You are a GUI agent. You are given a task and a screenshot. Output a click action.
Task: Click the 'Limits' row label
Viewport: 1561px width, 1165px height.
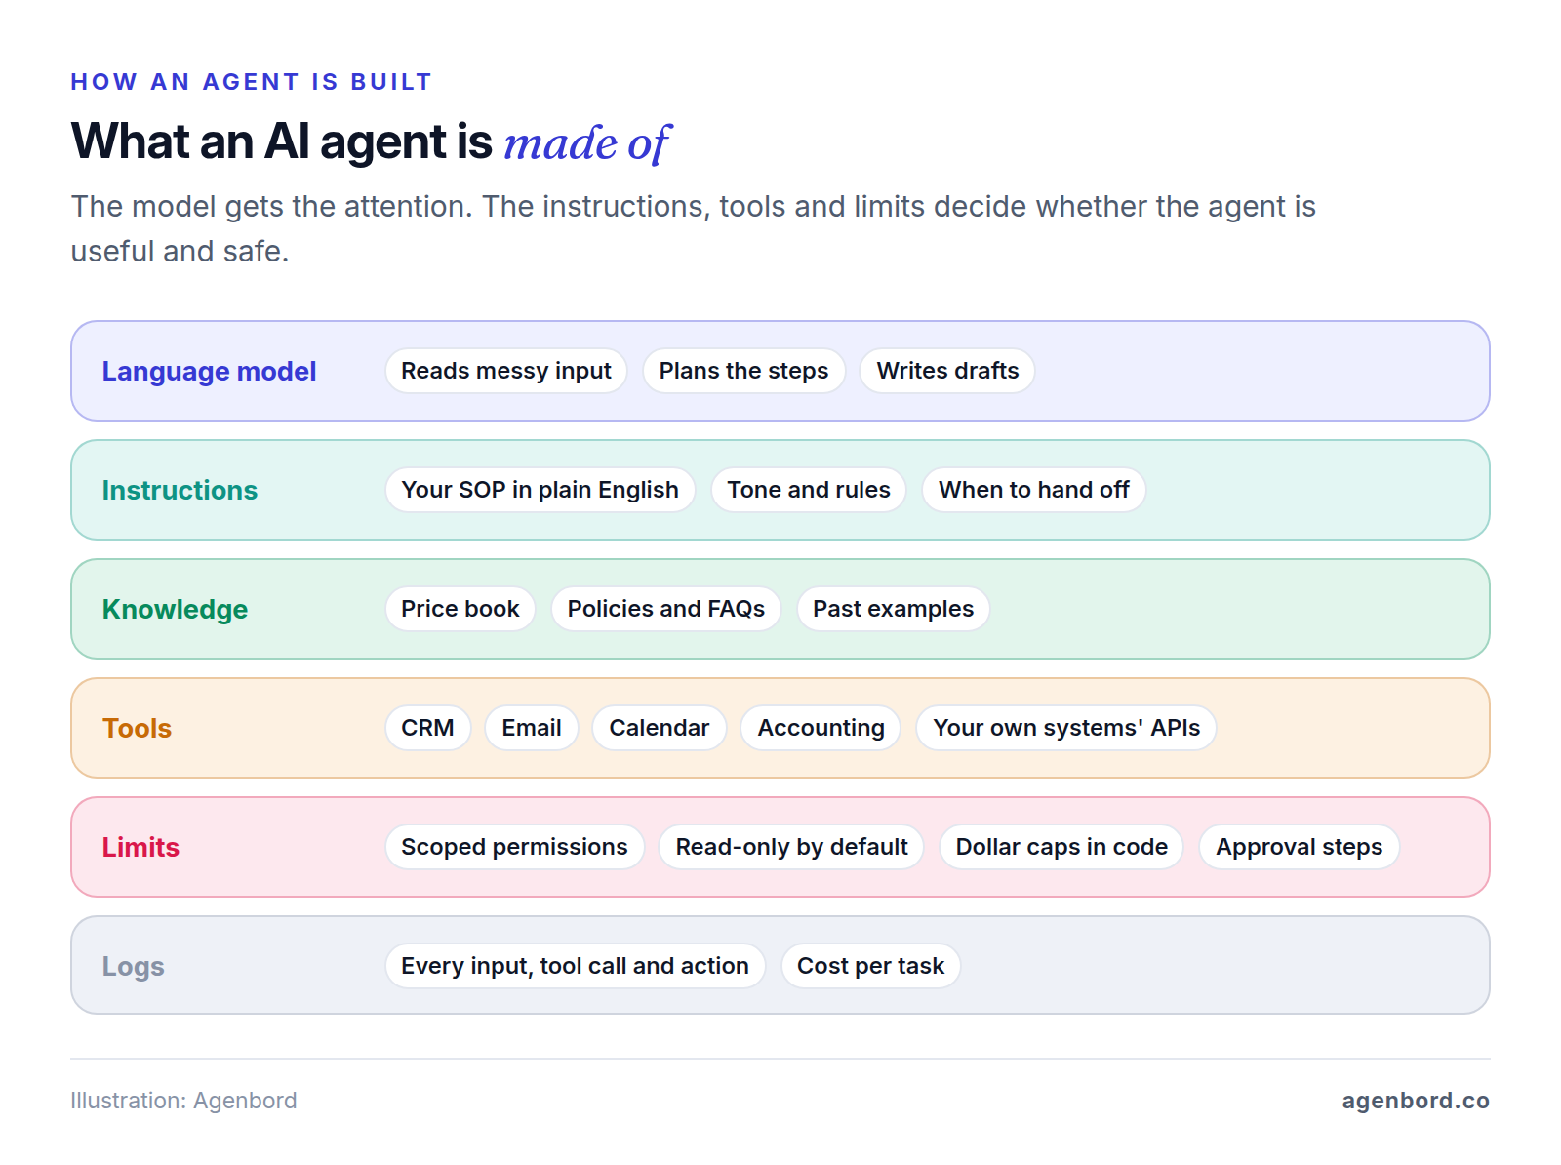click(x=140, y=848)
